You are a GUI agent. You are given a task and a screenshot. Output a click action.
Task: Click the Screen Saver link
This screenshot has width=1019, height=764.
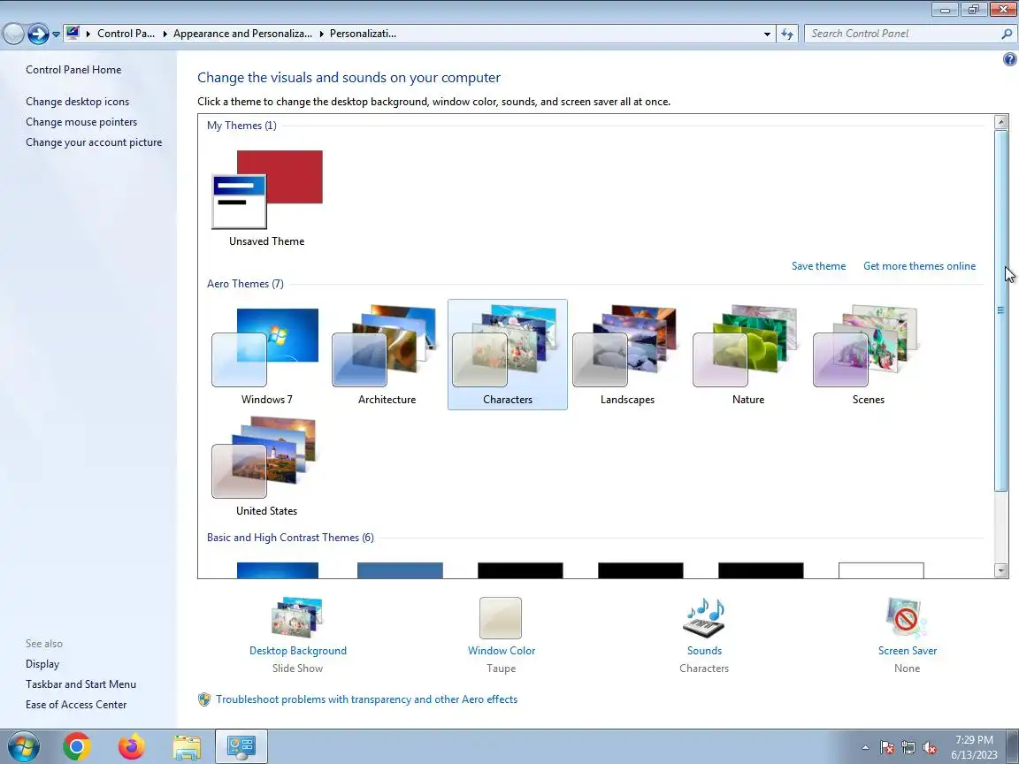point(908,650)
